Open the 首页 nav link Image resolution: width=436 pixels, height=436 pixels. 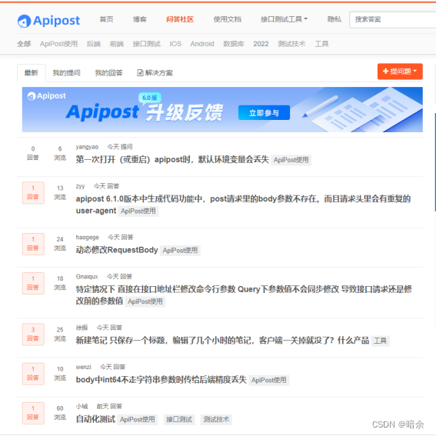[106, 19]
